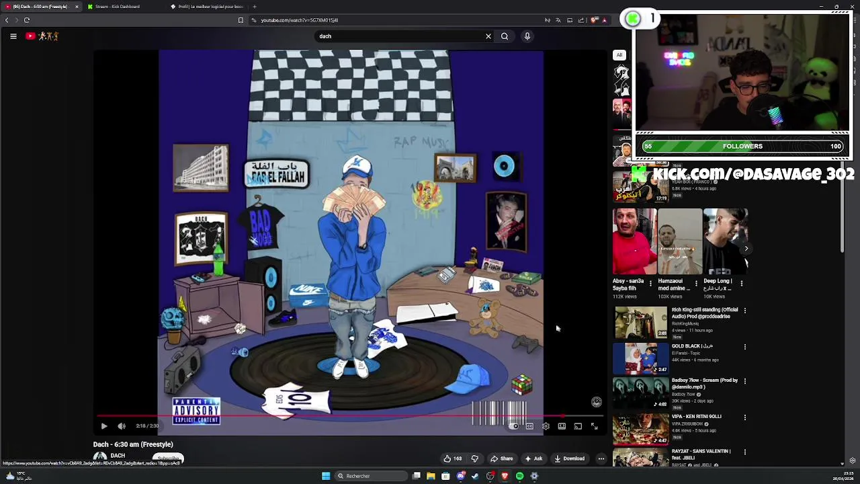The height and width of the screenshot is (484, 860).
Task: Open options menu for RAY2AT video
Action: 744,452
